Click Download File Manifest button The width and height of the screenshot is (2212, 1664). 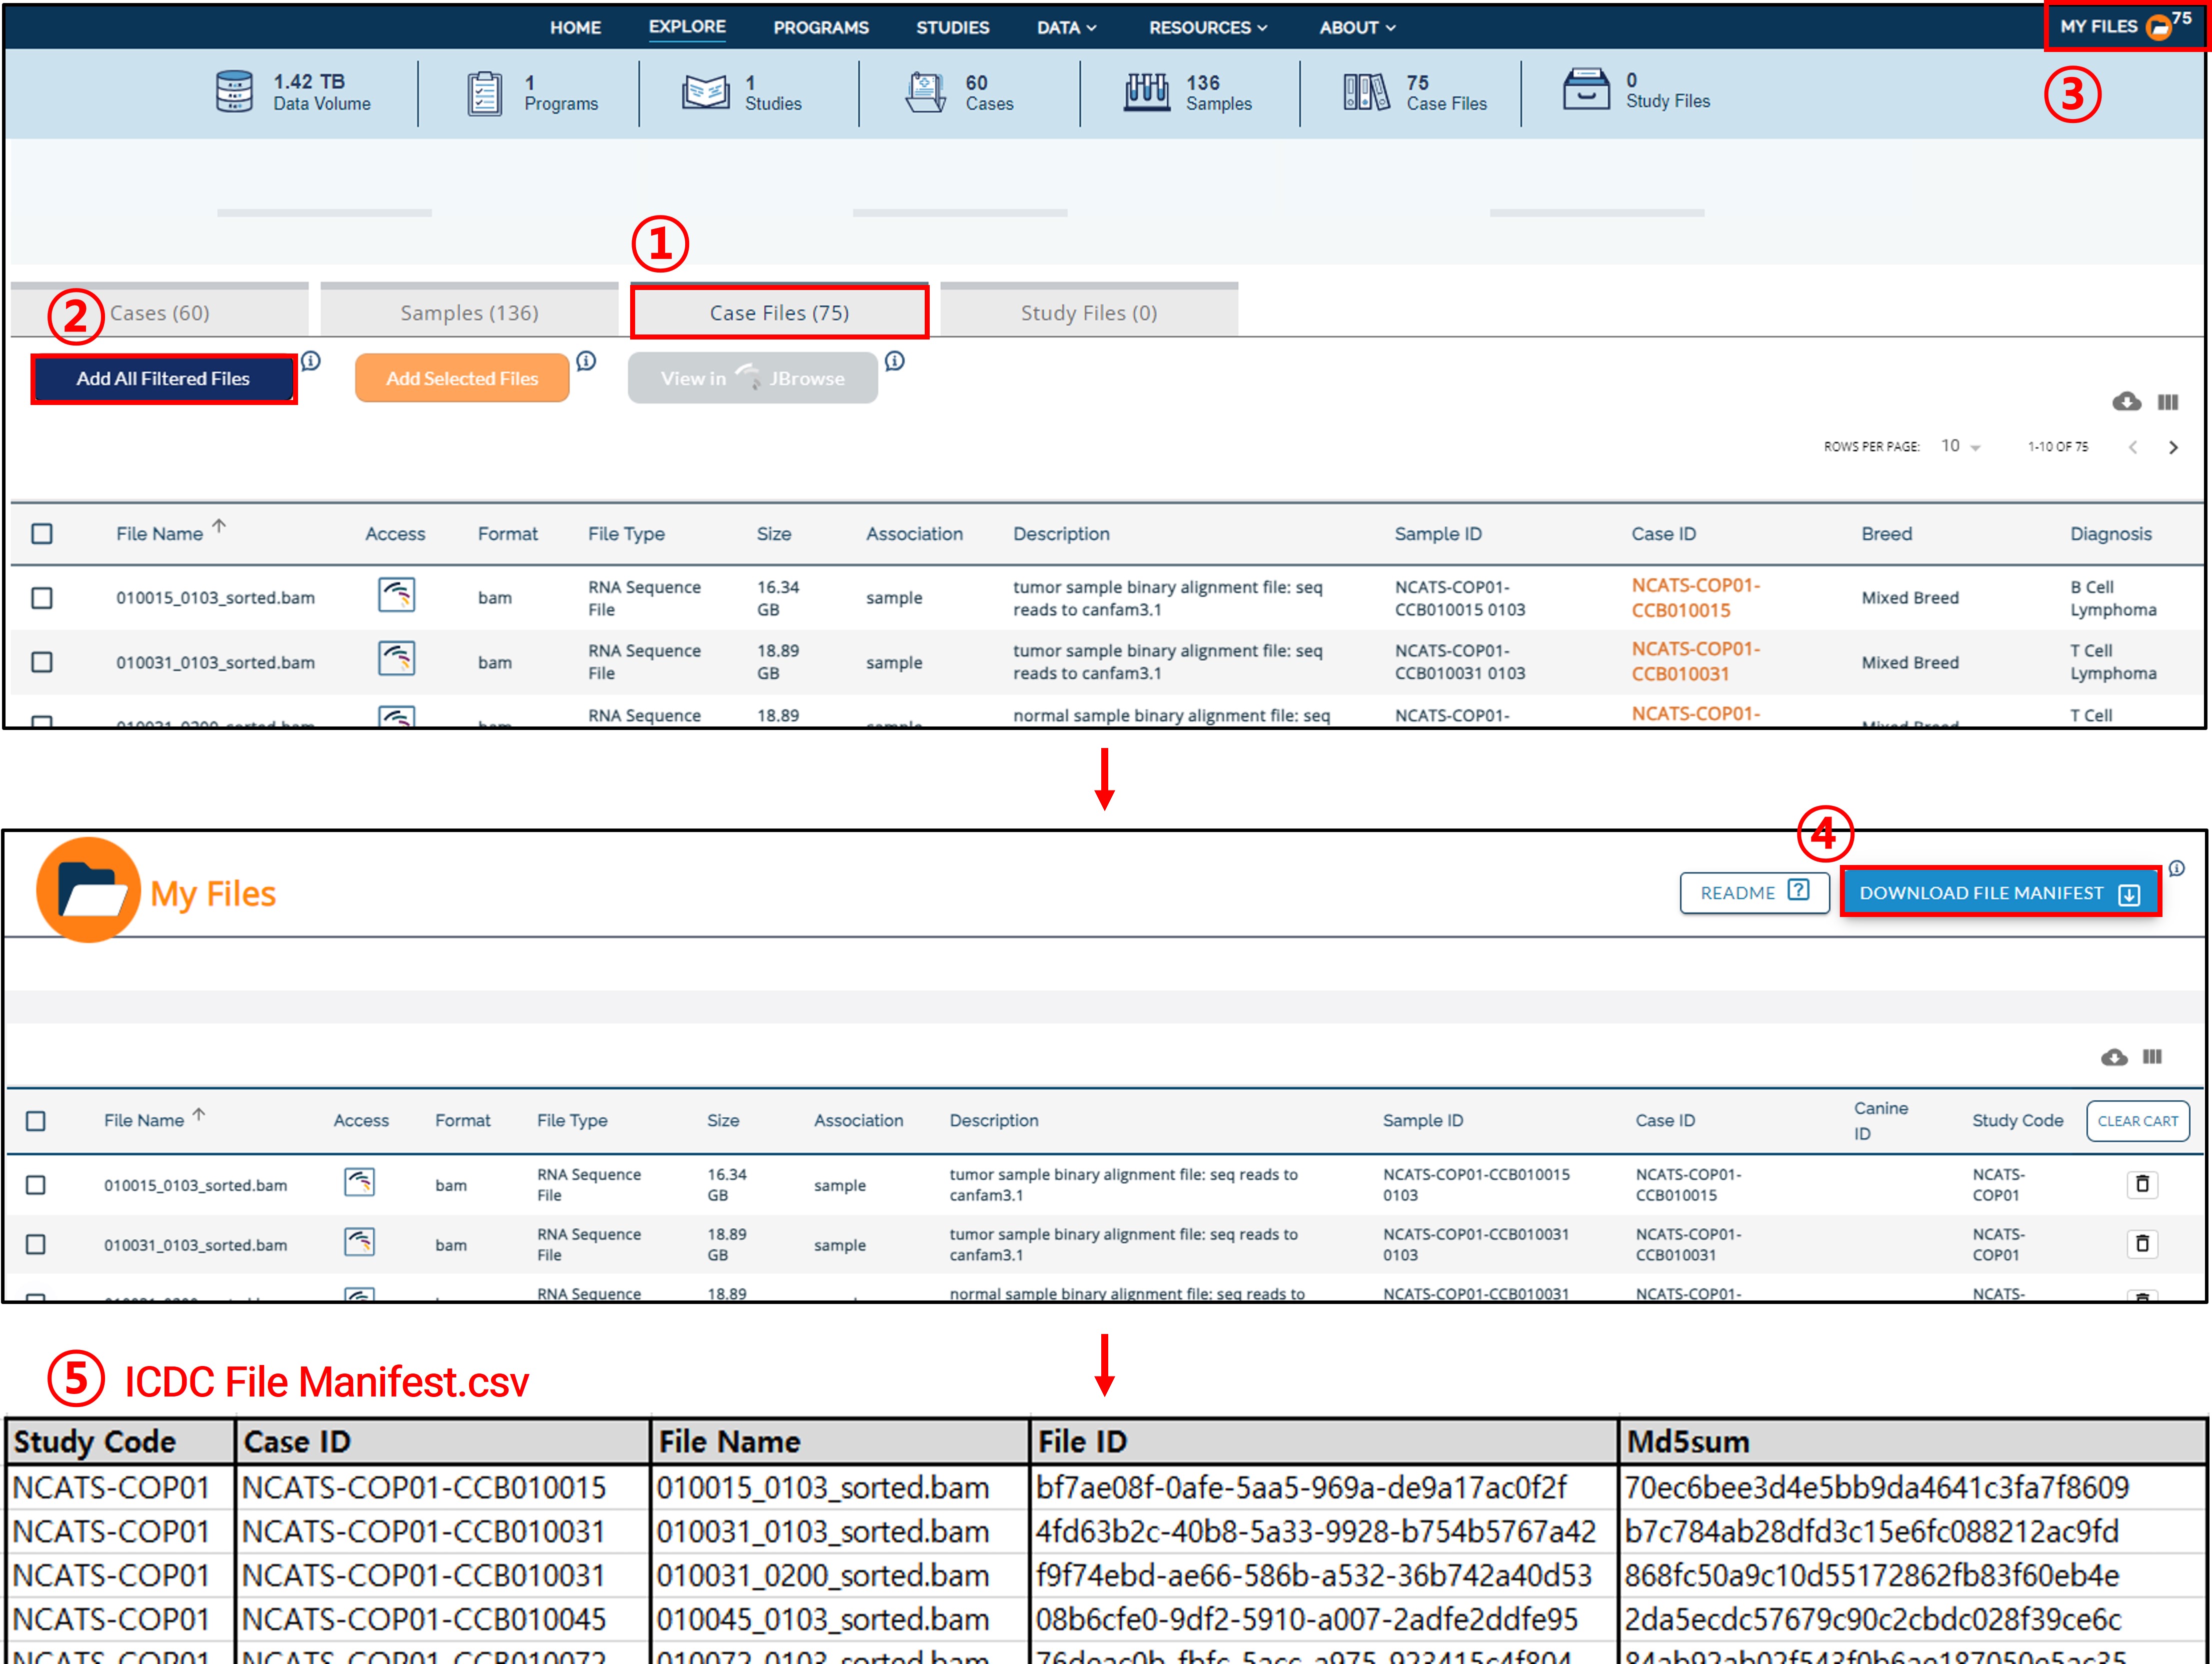pyautogui.click(x=2000, y=892)
